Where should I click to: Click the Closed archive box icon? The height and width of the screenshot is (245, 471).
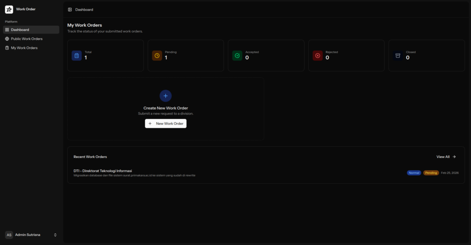(398, 56)
